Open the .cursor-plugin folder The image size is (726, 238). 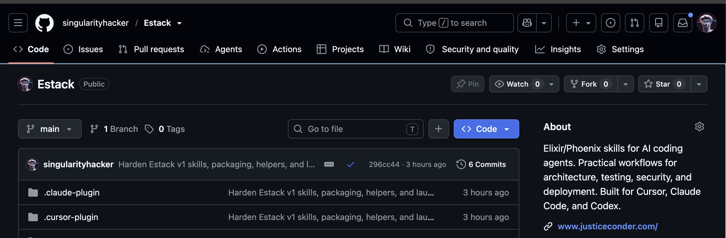(71, 217)
